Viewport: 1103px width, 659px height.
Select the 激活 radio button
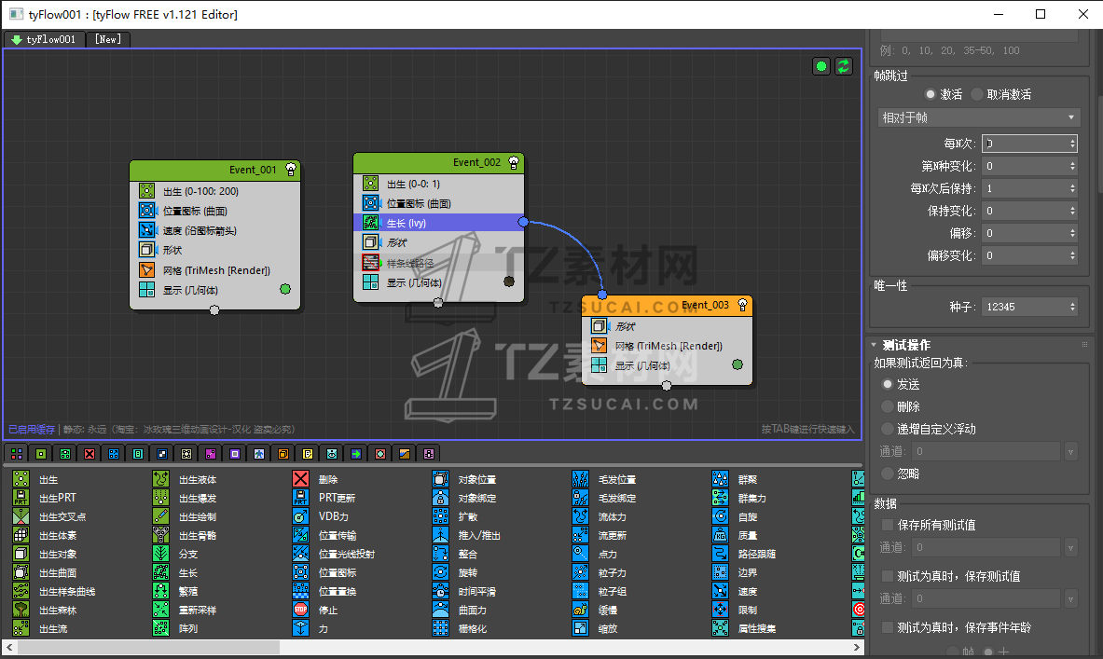coord(930,94)
